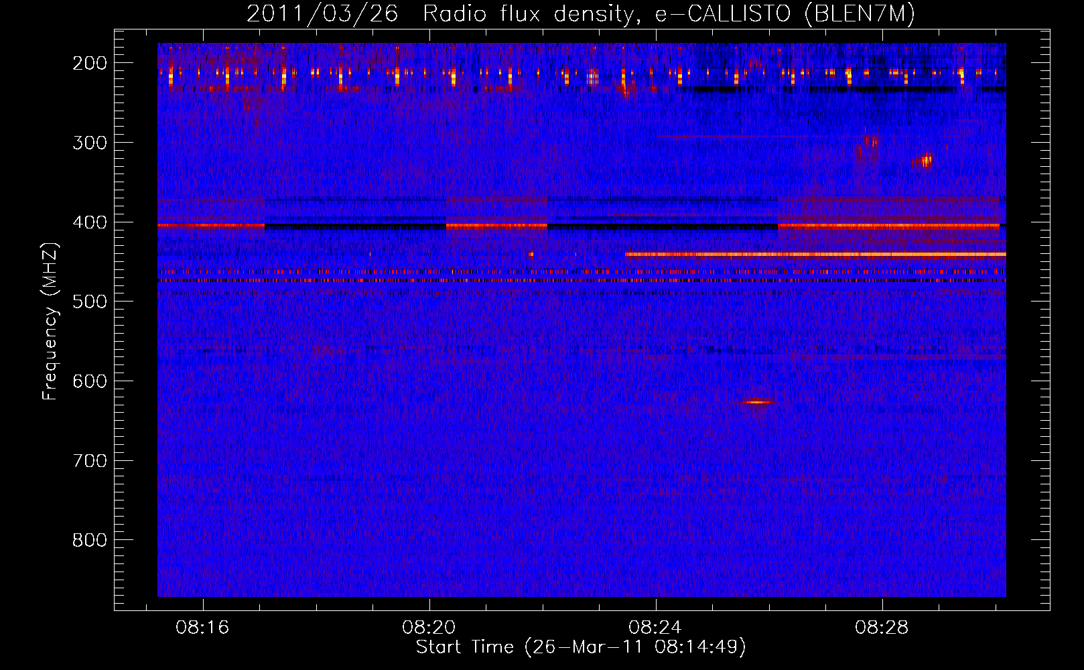Click the orange emission line at 440 MHz
This screenshot has width=1084, height=670.
click(815, 255)
